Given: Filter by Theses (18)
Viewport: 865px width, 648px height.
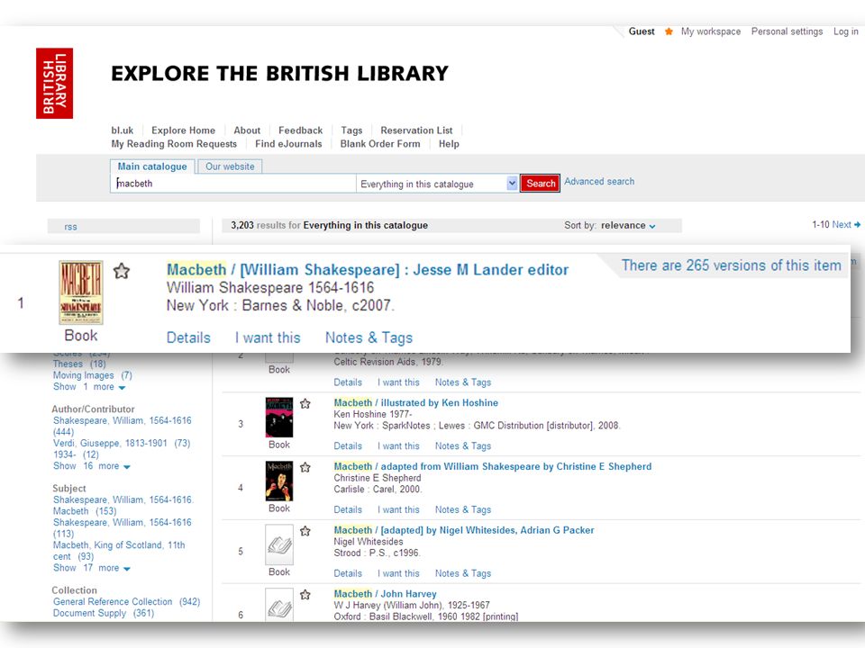Looking at the screenshot, I should [x=79, y=364].
